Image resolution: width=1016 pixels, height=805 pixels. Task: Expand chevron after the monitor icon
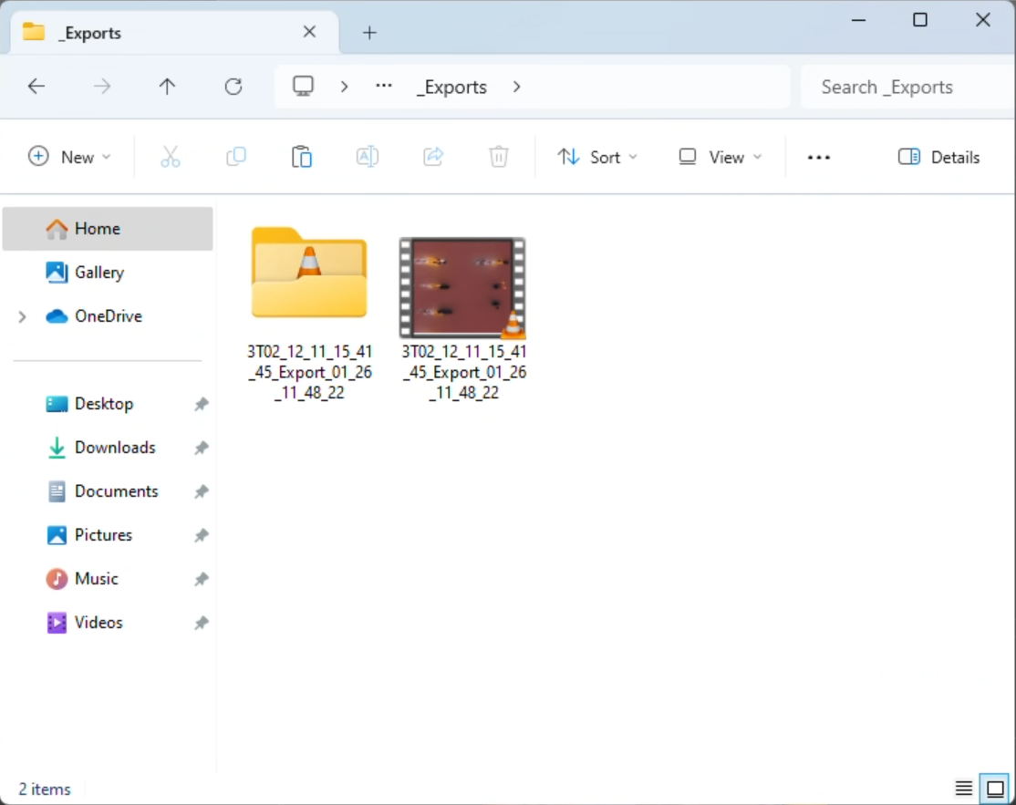click(x=344, y=87)
